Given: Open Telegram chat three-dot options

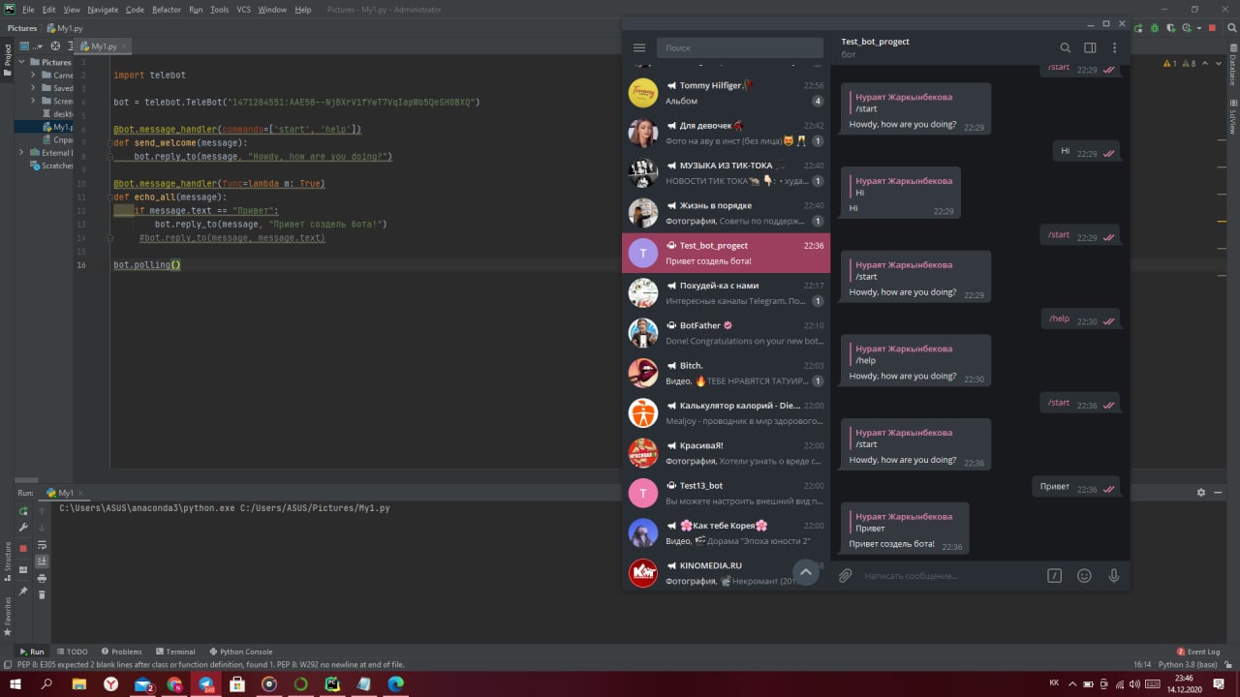Looking at the screenshot, I should (x=1114, y=47).
